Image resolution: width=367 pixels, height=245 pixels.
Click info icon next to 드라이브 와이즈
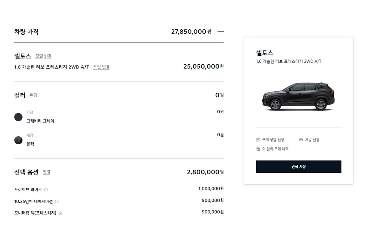point(46,190)
